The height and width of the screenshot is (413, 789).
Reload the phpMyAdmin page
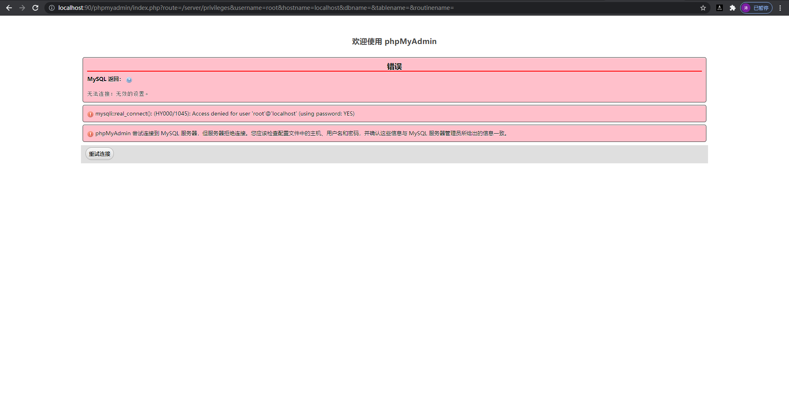coord(35,8)
